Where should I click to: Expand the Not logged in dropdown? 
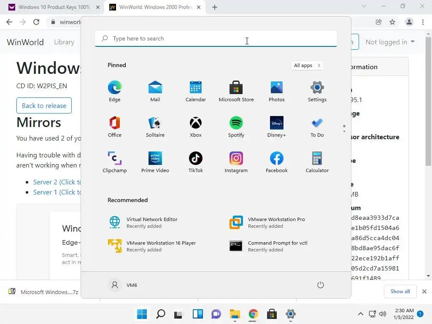point(390,42)
